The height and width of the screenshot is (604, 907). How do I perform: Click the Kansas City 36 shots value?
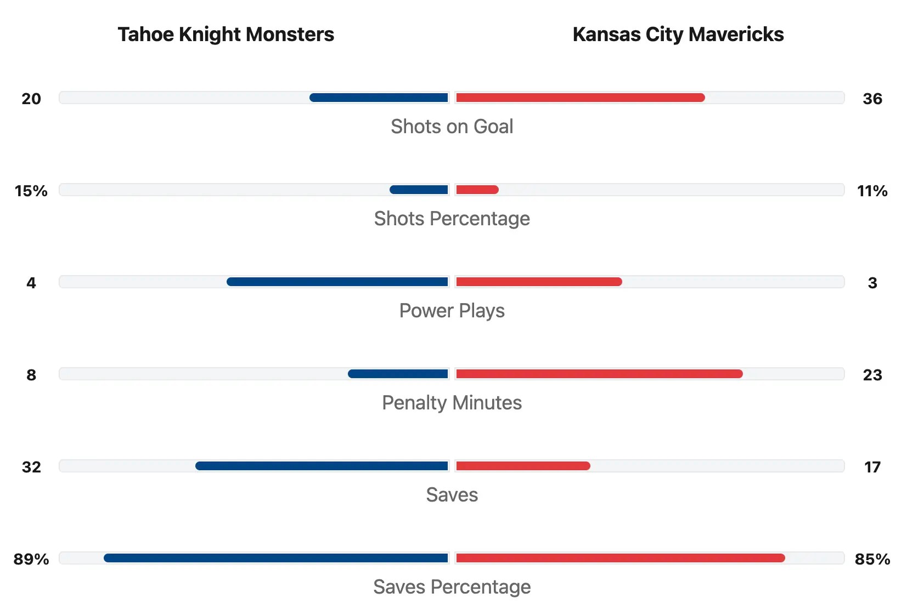(x=872, y=99)
